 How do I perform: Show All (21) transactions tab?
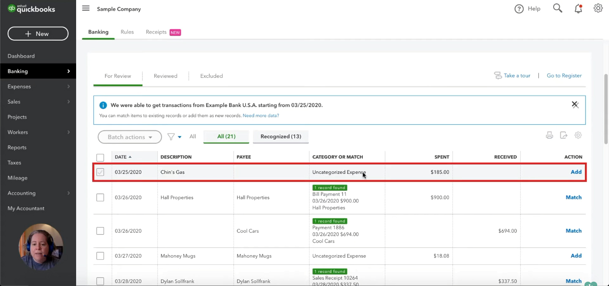pos(226,137)
